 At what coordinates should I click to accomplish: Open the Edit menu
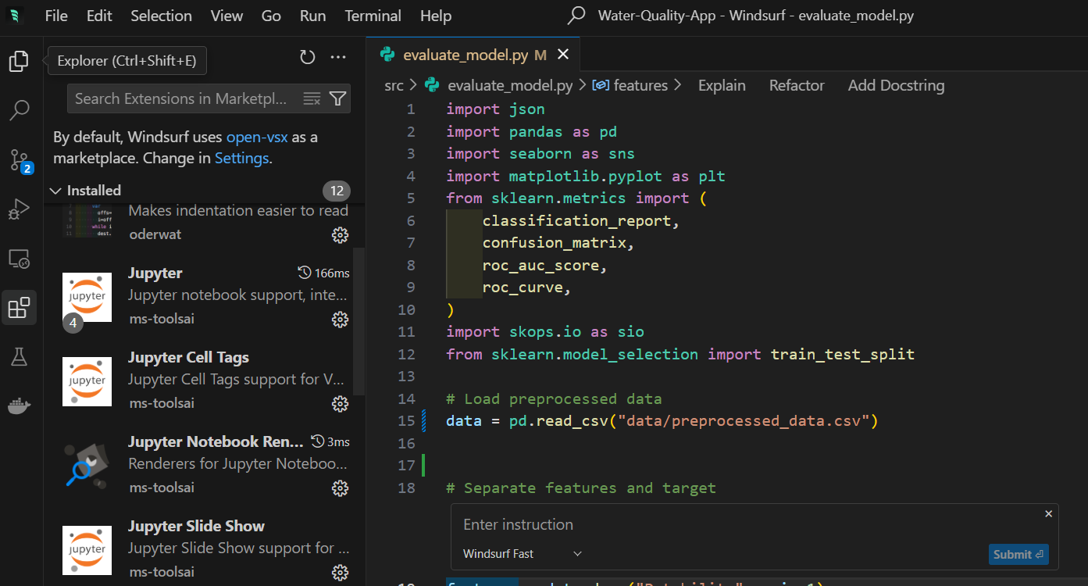tap(99, 16)
